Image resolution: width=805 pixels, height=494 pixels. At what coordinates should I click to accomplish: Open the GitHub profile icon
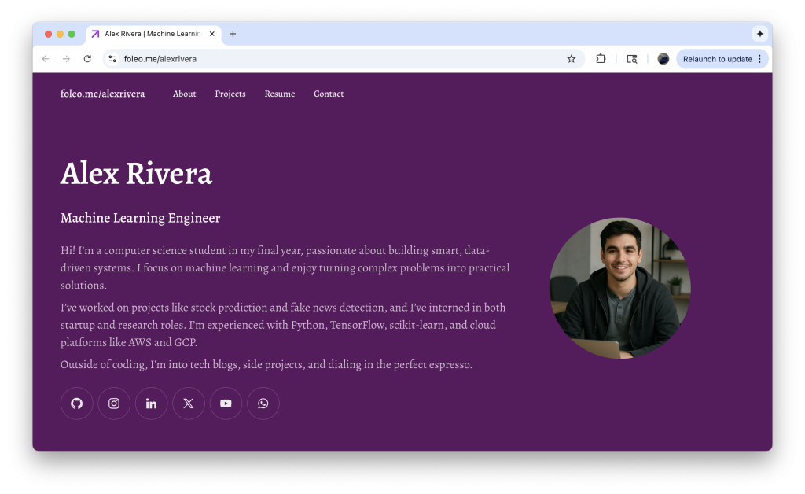point(76,404)
